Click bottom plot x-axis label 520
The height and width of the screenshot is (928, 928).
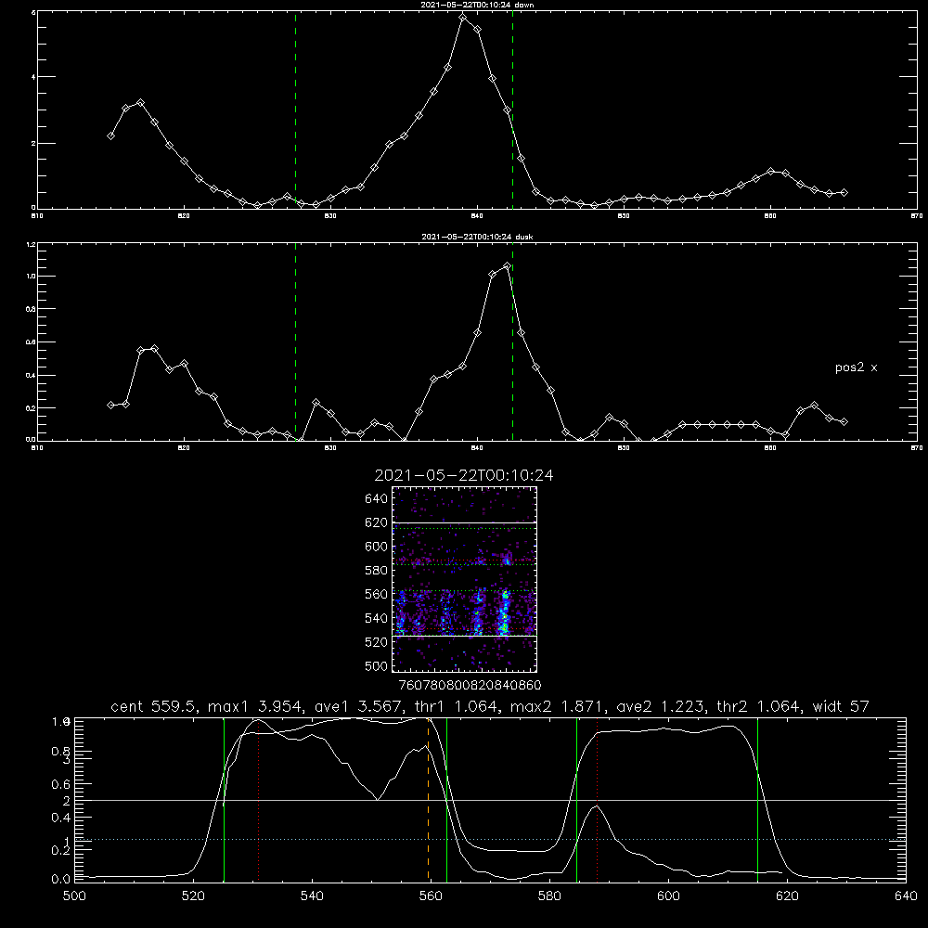click(193, 896)
